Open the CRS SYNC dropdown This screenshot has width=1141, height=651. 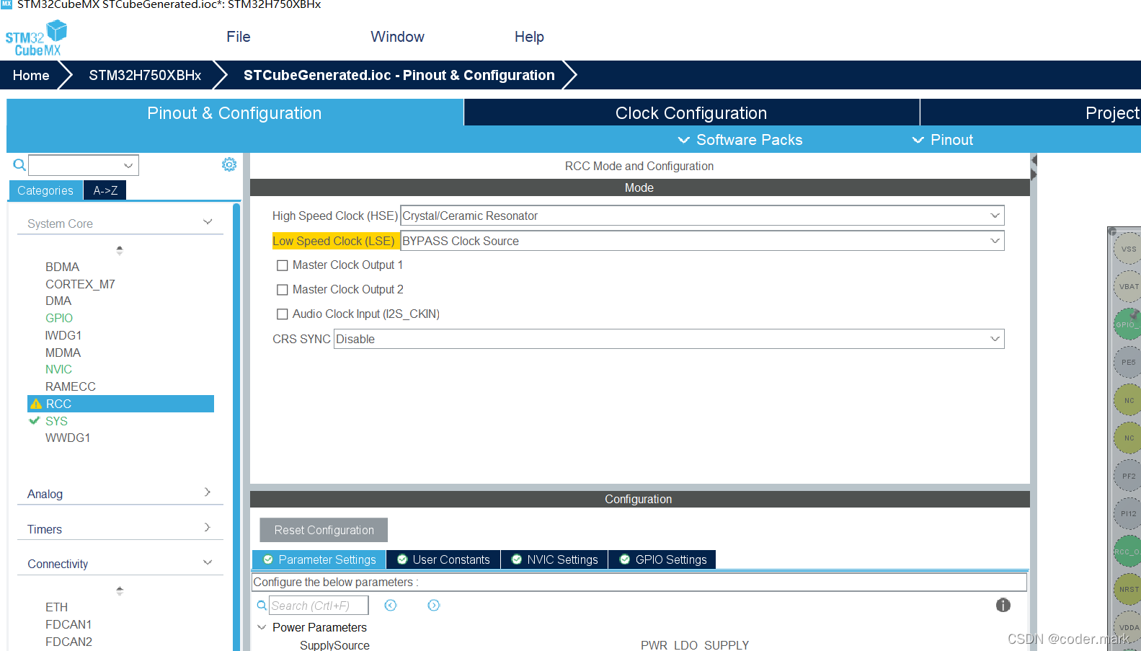pyautogui.click(x=669, y=339)
